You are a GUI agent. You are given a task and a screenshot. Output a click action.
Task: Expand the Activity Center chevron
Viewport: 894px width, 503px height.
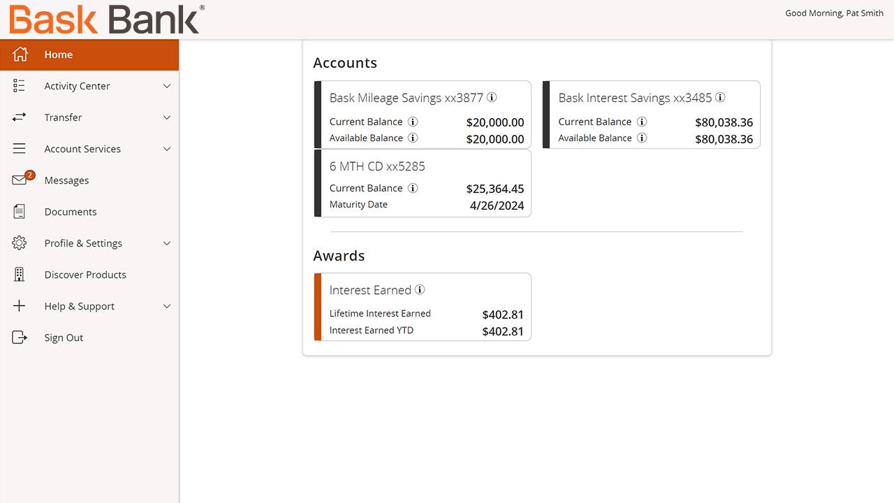click(x=167, y=86)
